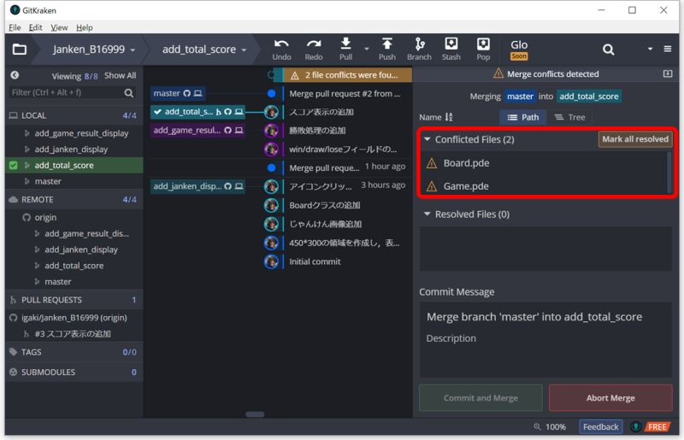Viewport: 684px width, 440px height.
Task: Click the filter search magnifier icon
Action: tap(129, 92)
